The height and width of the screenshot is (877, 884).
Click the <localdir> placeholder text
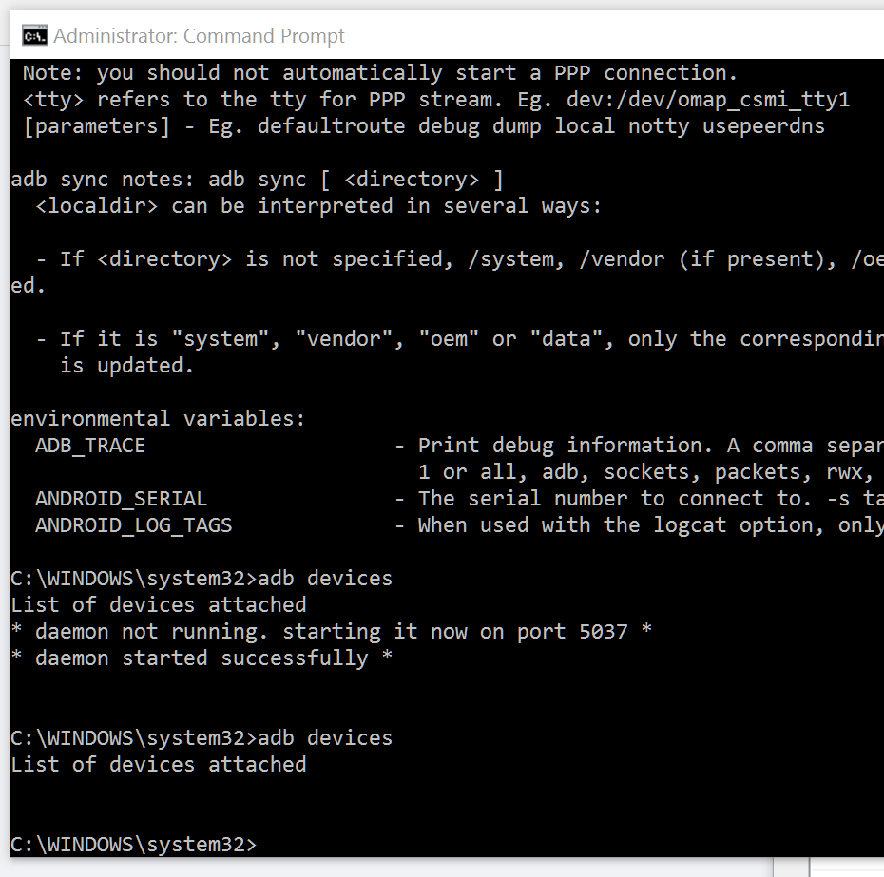pos(97,206)
